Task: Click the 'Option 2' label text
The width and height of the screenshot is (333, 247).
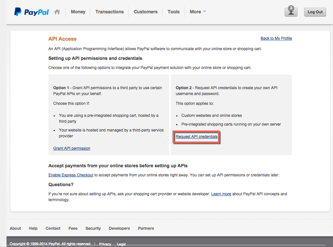Action: point(184,88)
